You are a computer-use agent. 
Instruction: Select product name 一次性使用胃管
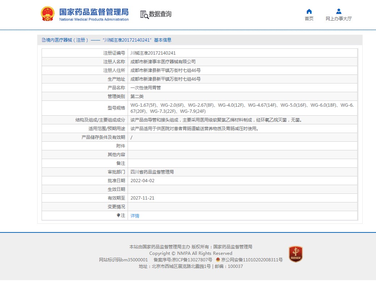pyautogui.click(x=146, y=88)
